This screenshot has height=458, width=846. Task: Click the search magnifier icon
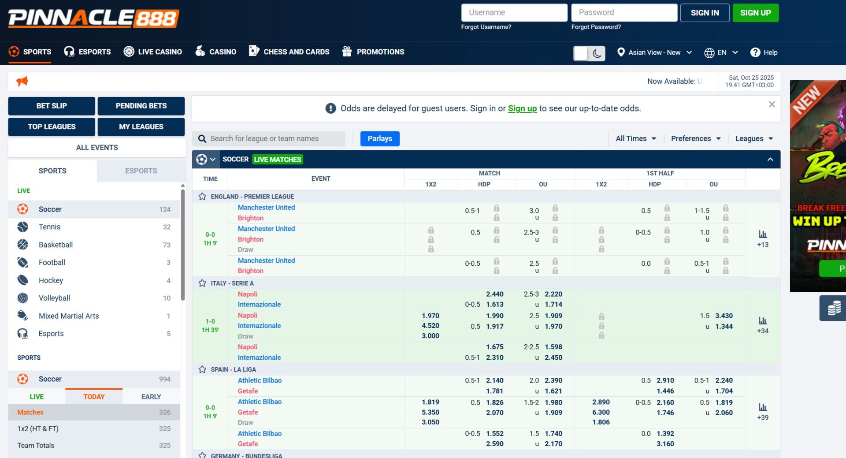point(202,139)
